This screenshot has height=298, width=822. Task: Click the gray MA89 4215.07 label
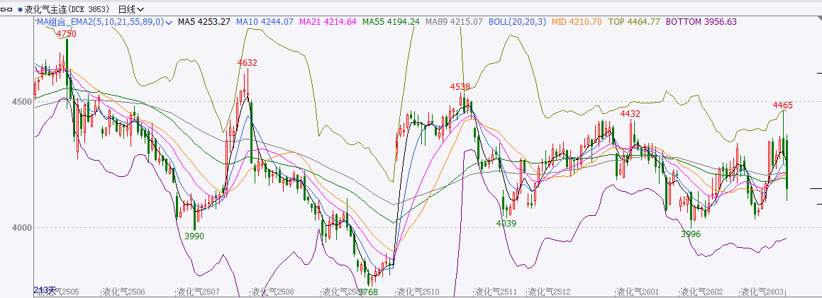(454, 22)
